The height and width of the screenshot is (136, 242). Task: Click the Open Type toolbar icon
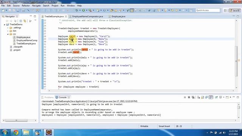point(112,10)
